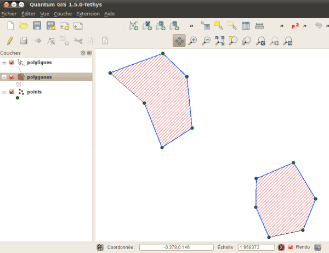Collapse the polylignes layer tree node
The height and width of the screenshot is (253, 329).
4,63
